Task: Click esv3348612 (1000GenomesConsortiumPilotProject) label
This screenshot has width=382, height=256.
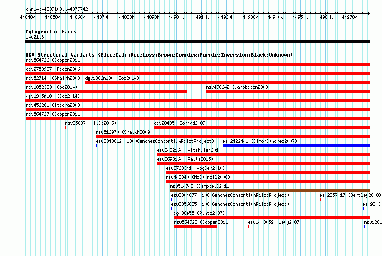Action: pos(155,141)
